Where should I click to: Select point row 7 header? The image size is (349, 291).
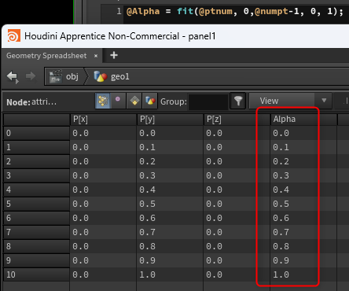coord(36,232)
